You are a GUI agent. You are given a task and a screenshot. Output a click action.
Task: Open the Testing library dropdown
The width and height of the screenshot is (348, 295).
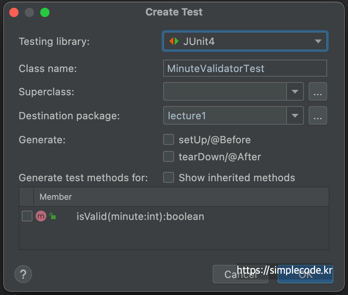[x=318, y=41]
